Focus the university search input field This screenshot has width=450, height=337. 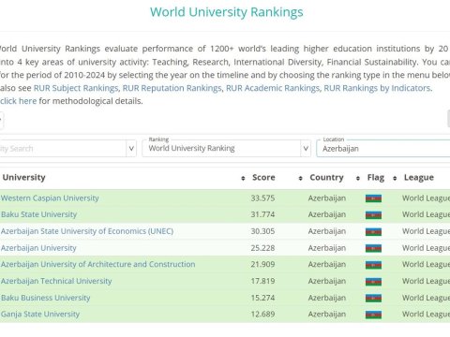[63, 149]
